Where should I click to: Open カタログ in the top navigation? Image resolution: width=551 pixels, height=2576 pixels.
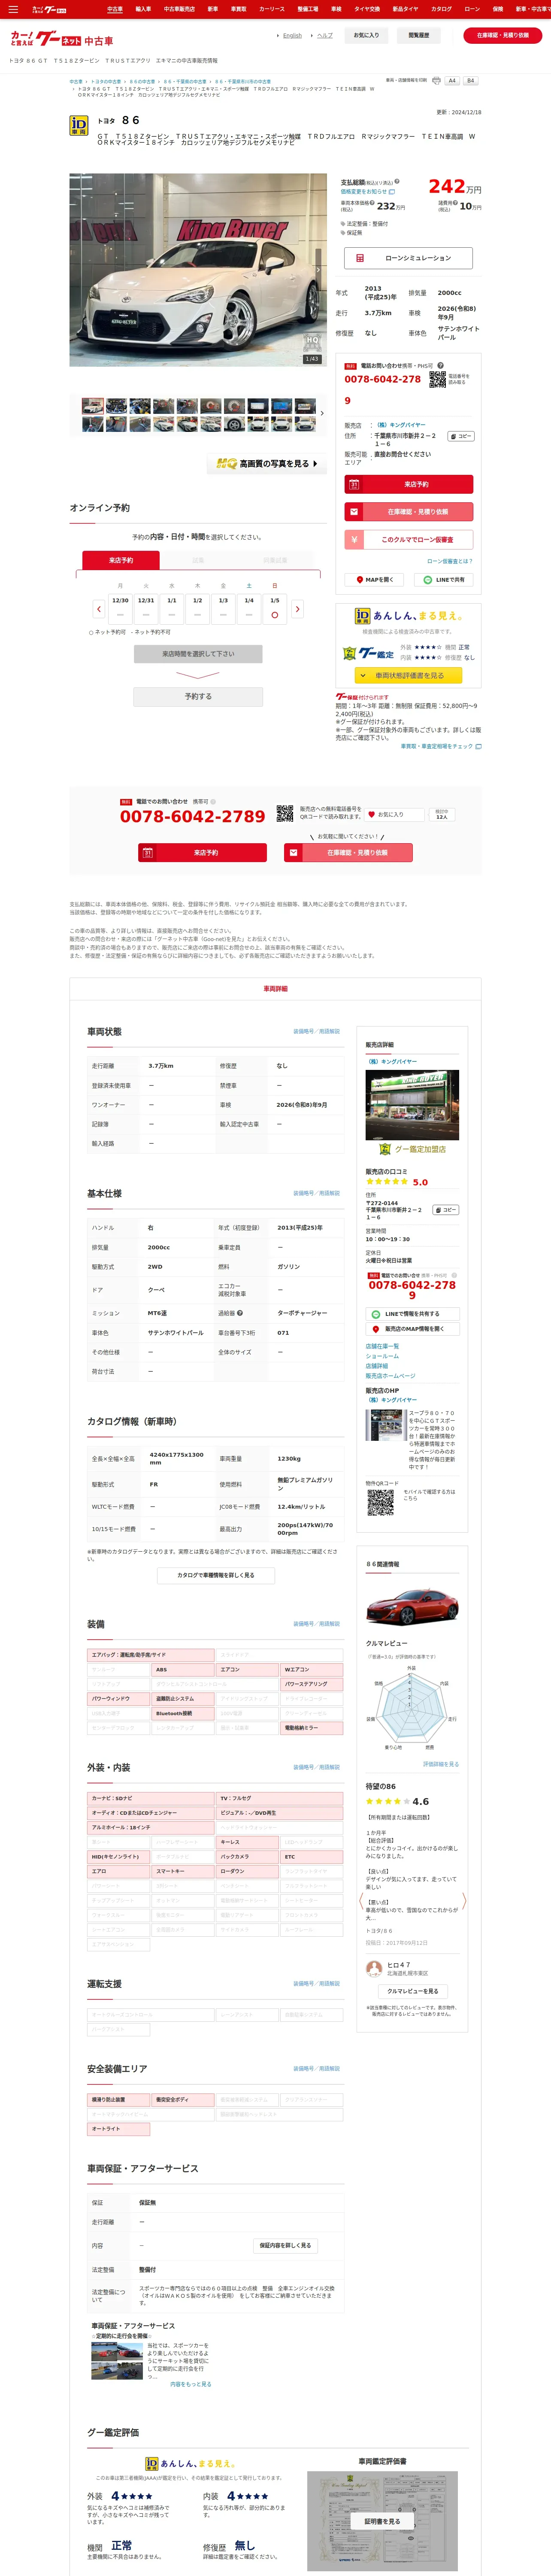coord(441,9)
